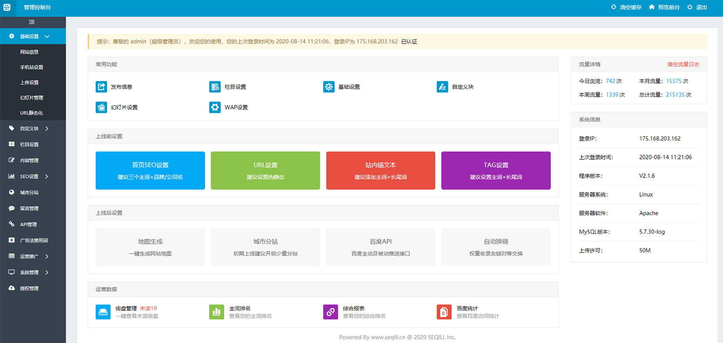The image size is (723, 343).
Task: Open the red 站内锚文本 card
Action: click(x=381, y=170)
